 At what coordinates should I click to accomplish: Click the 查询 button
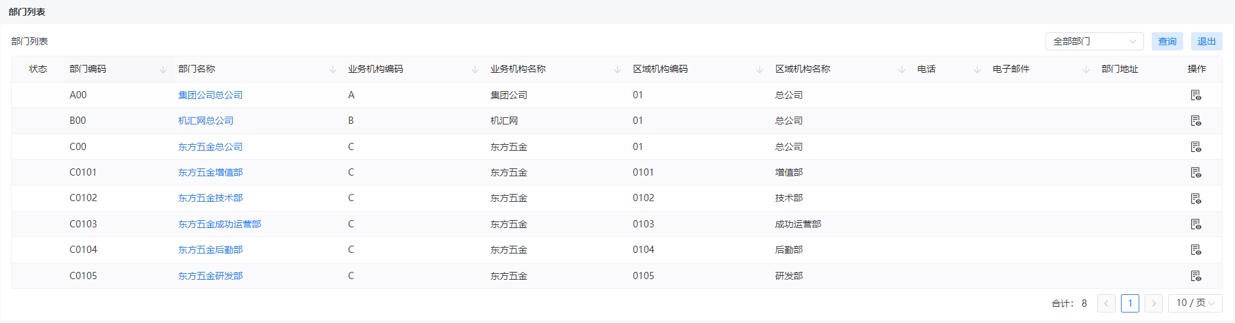1167,41
